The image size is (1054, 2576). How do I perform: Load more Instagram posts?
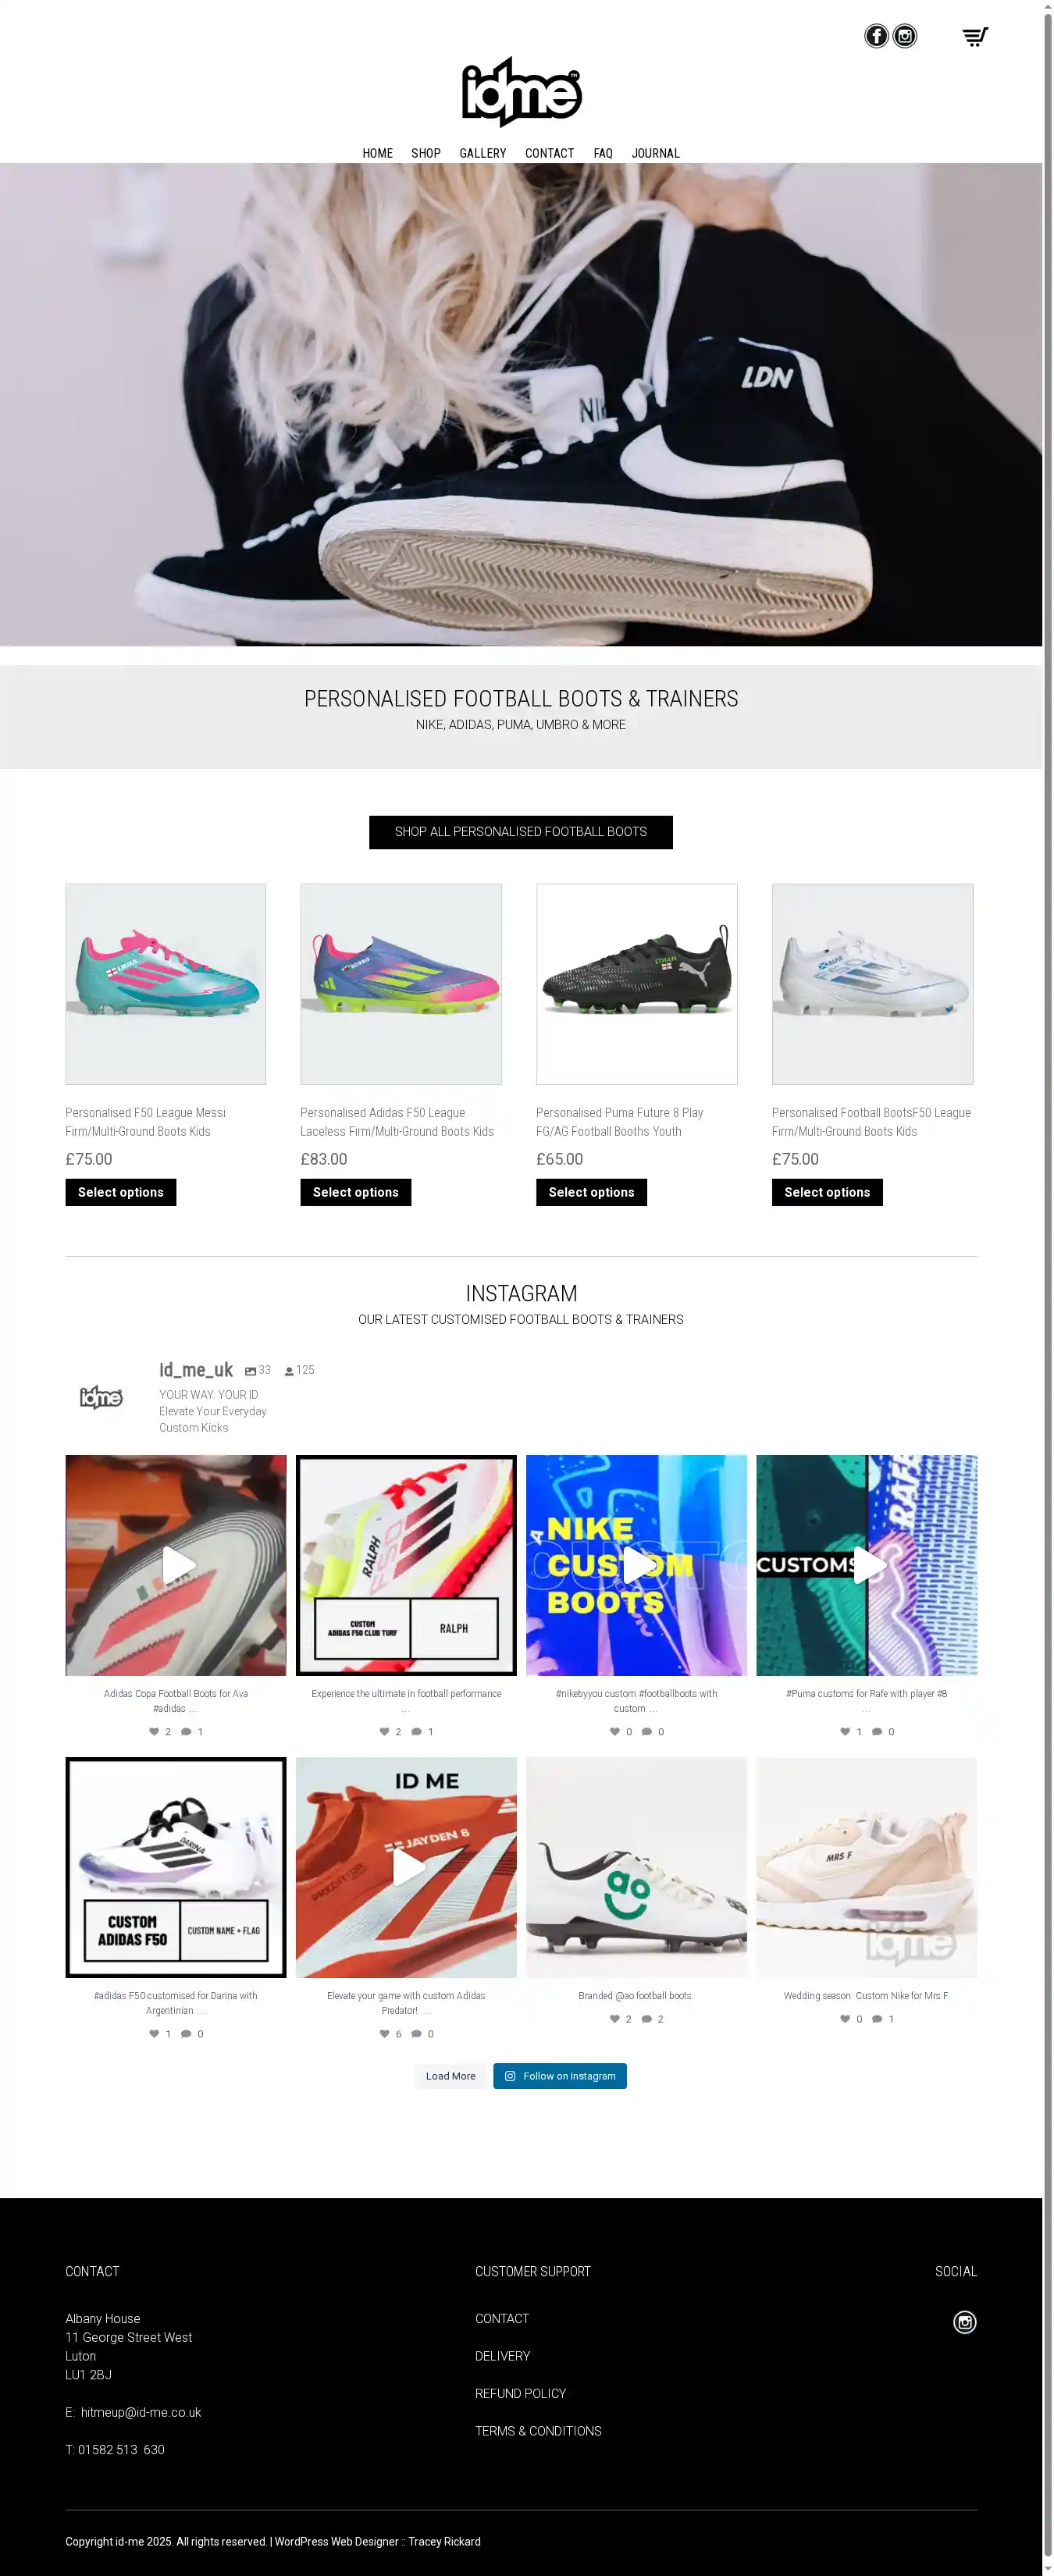(451, 2076)
